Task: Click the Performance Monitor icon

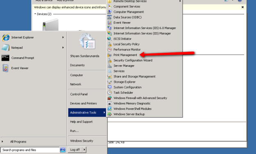Action: click(x=110, y=50)
